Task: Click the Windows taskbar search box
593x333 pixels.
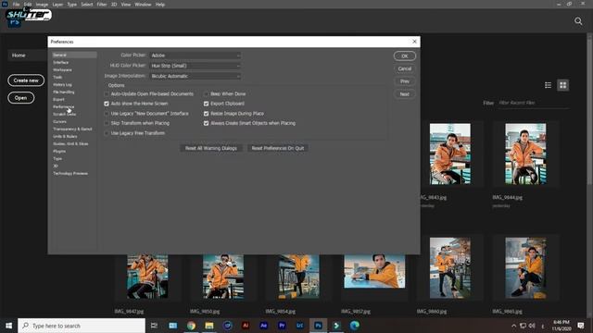Action: [x=82, y=326]
